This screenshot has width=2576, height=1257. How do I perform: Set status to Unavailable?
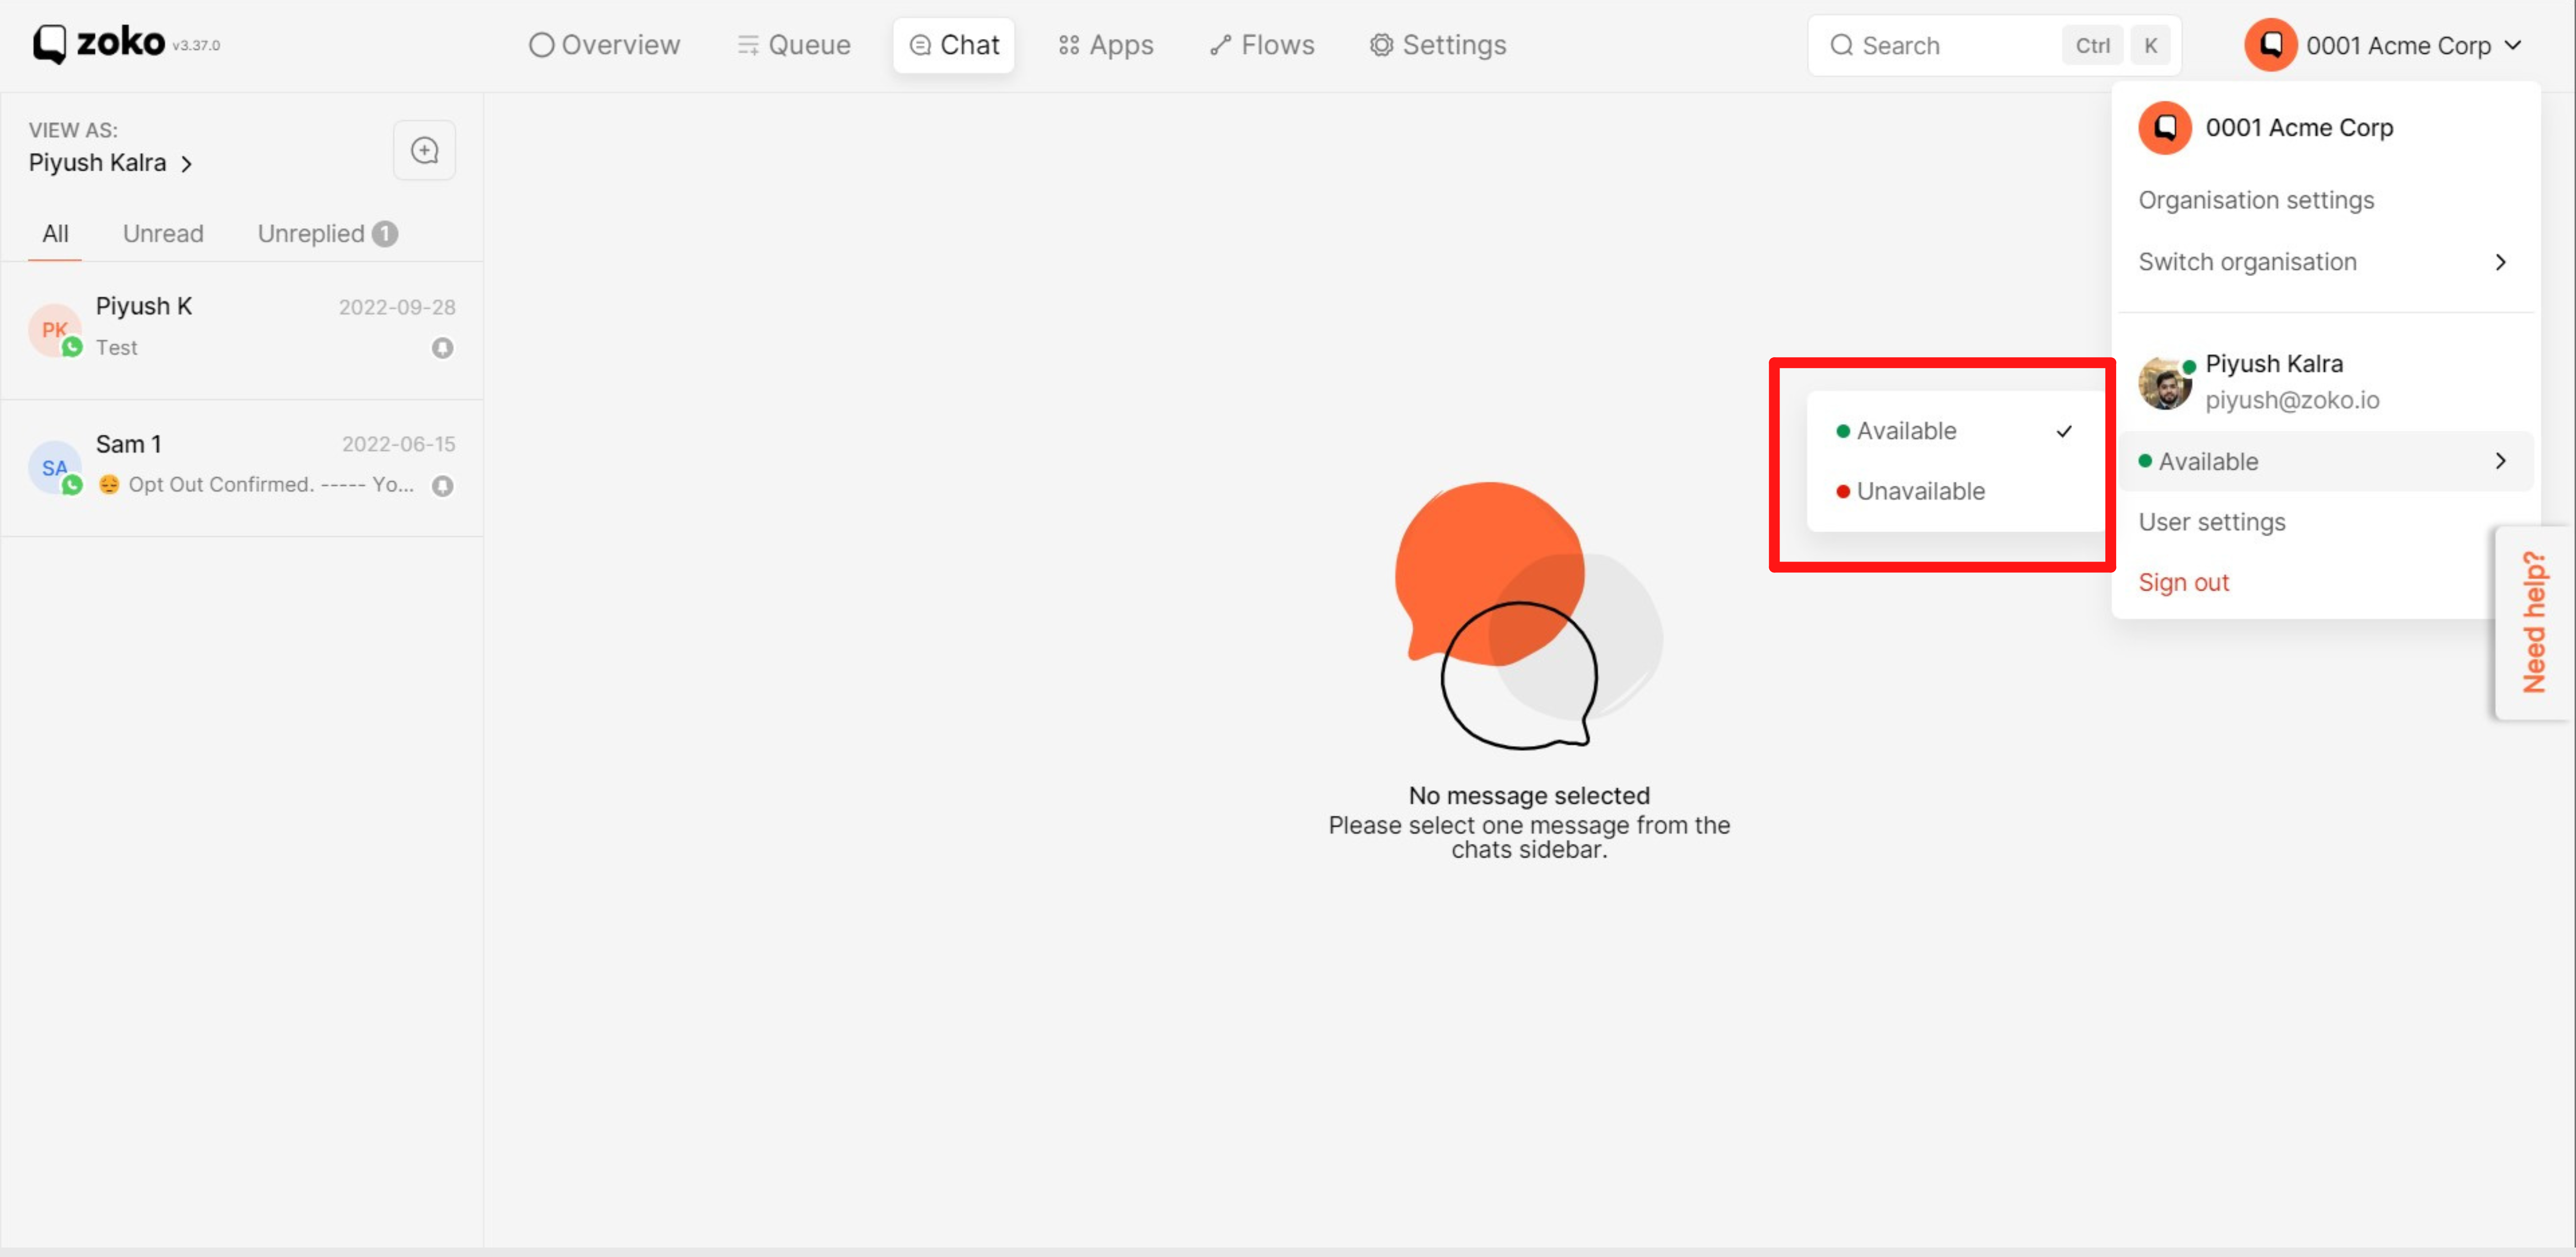1955,491
